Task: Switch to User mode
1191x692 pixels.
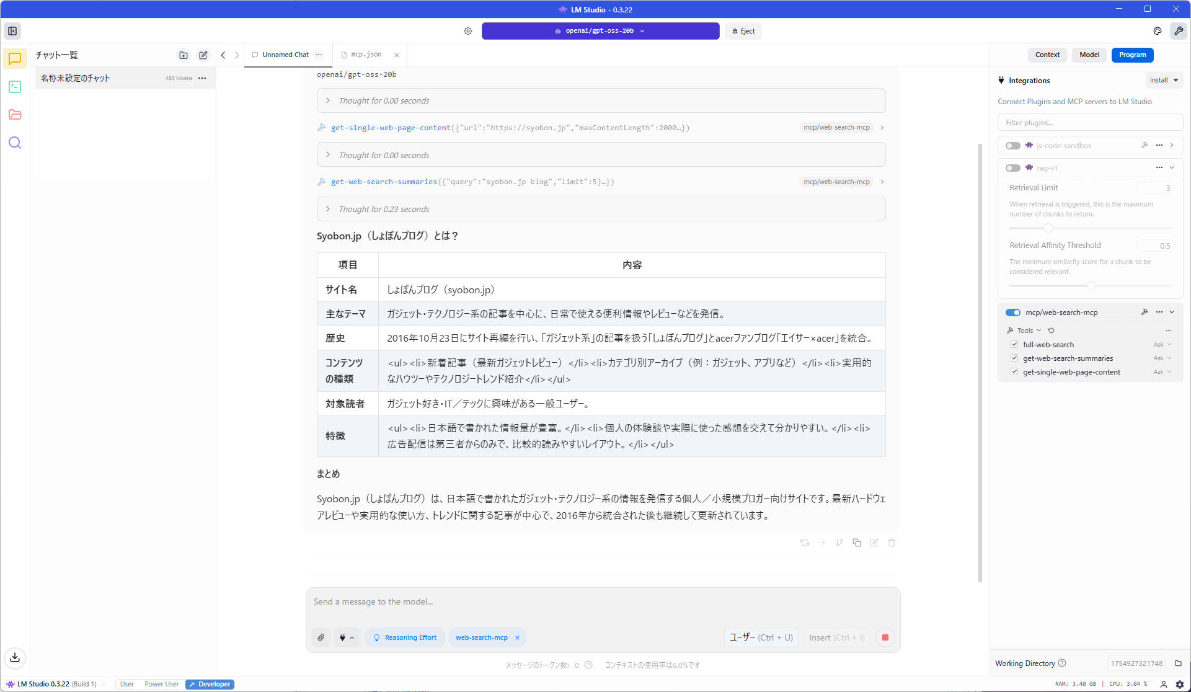Action: pyautogui.click(x=126, y=685)
